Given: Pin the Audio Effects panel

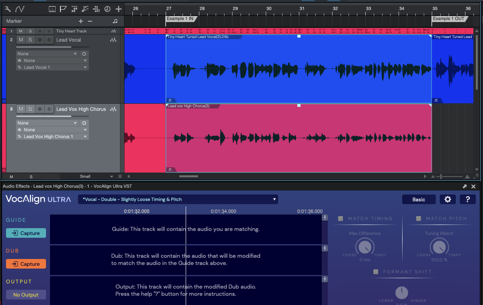Looking at the screenshot, I should tap(464, 186).
